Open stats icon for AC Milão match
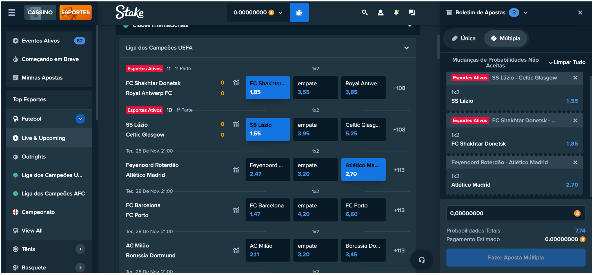Image resolution: width=594 pixels, height=275 pixels. (x=236, y=250)
